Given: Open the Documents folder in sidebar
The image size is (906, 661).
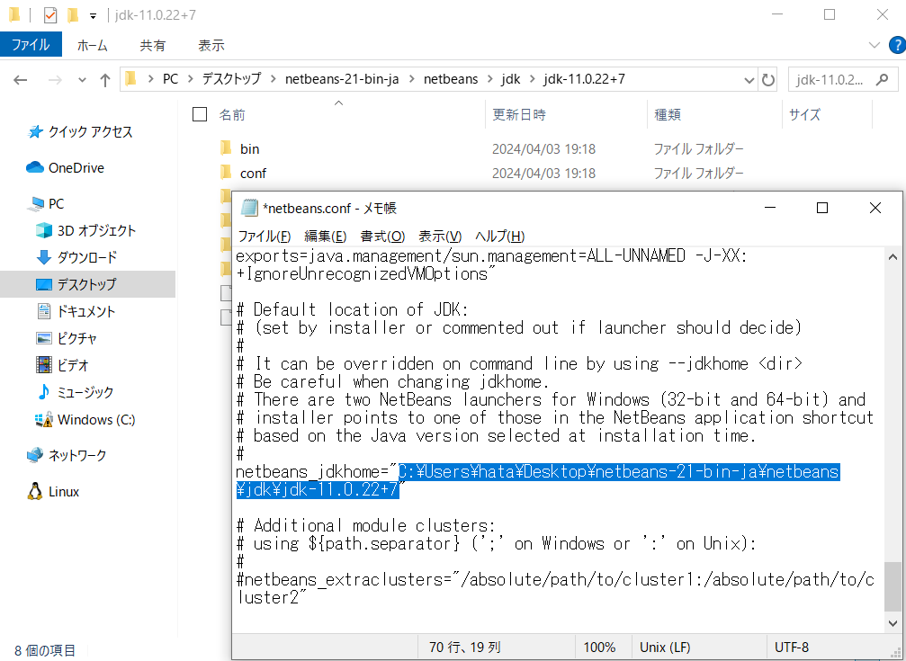Looking at the screenshot, I should [x=76, y=311].
